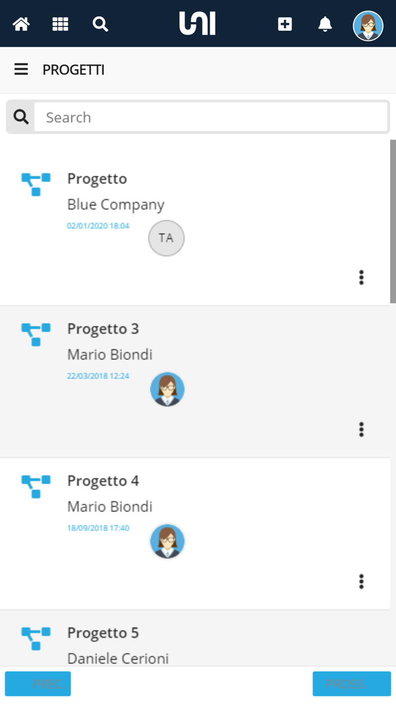396x704 pixels.
Task: Click your profile avatar in the top bar
Action: [368, 25]
